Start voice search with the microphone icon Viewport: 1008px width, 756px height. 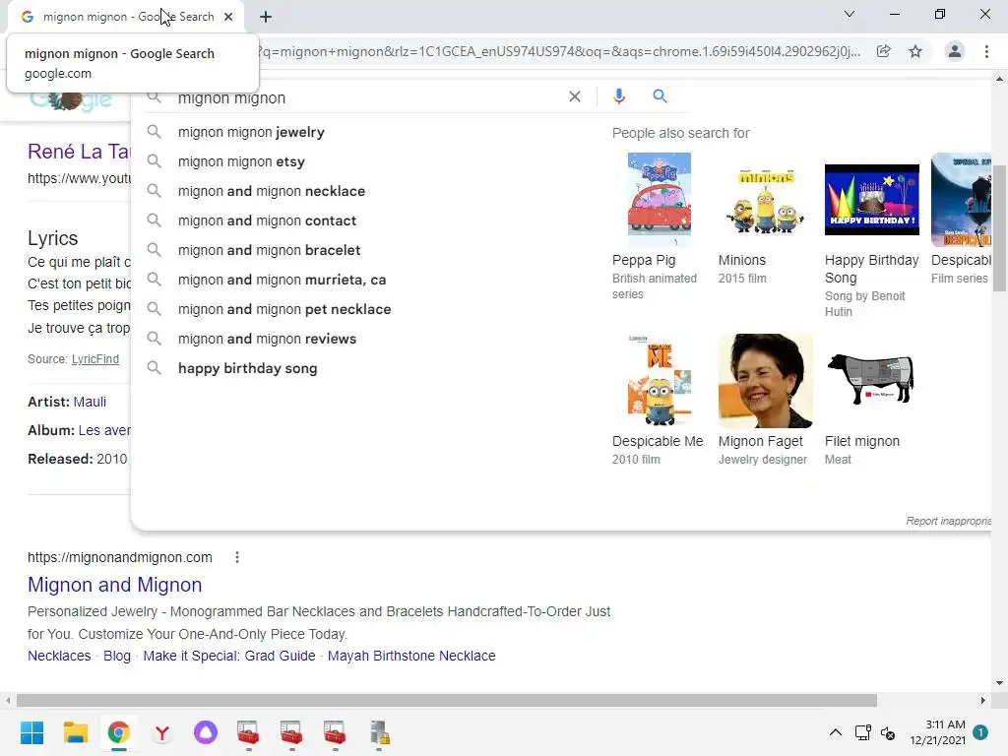tap(618, 96)
